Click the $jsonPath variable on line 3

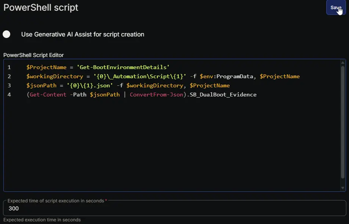(41, 85)
